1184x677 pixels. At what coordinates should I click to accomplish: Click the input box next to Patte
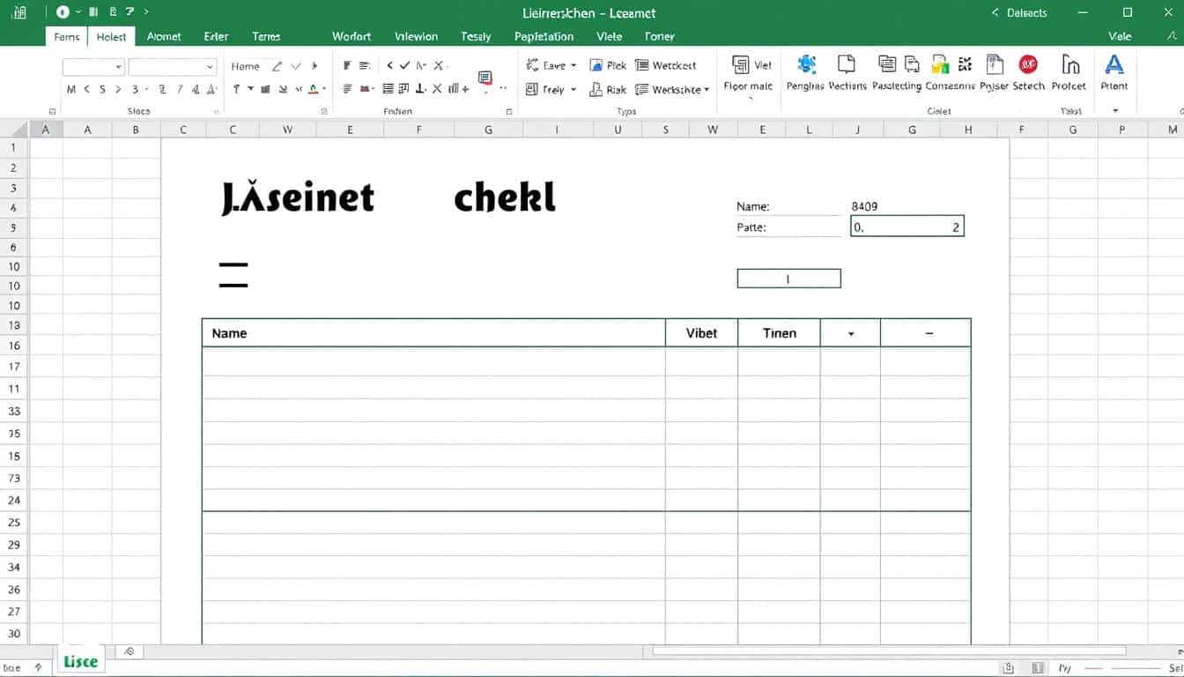point(907,227)
